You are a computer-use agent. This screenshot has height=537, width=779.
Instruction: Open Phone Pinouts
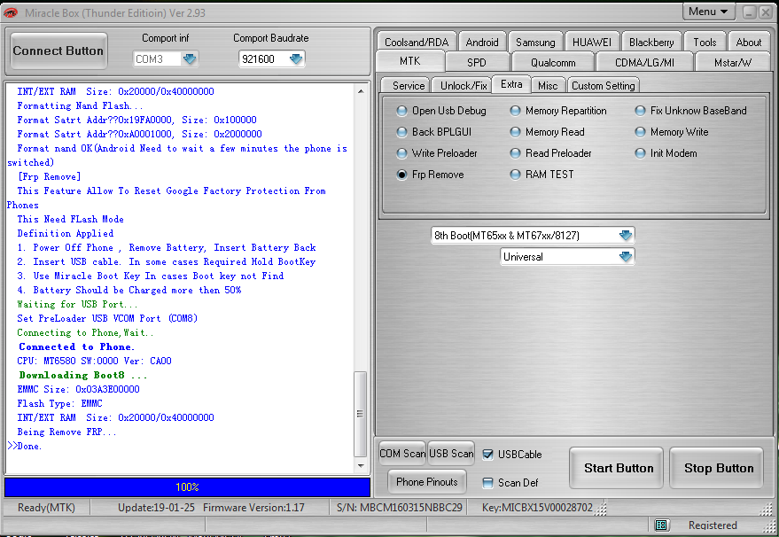(x=427, y=482)
